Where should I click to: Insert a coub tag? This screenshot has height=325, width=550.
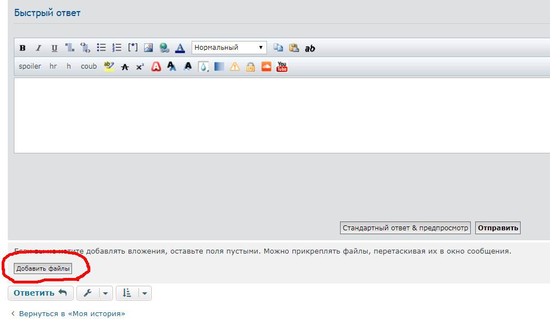point(89,66)
